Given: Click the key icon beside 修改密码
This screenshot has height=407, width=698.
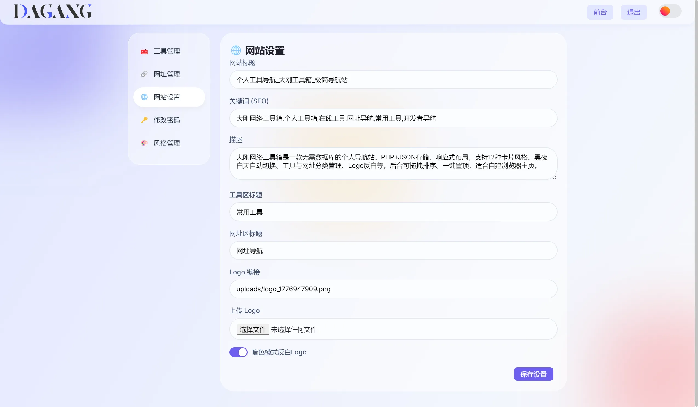Looking at the screenshot, I should [x=144, y=120].
